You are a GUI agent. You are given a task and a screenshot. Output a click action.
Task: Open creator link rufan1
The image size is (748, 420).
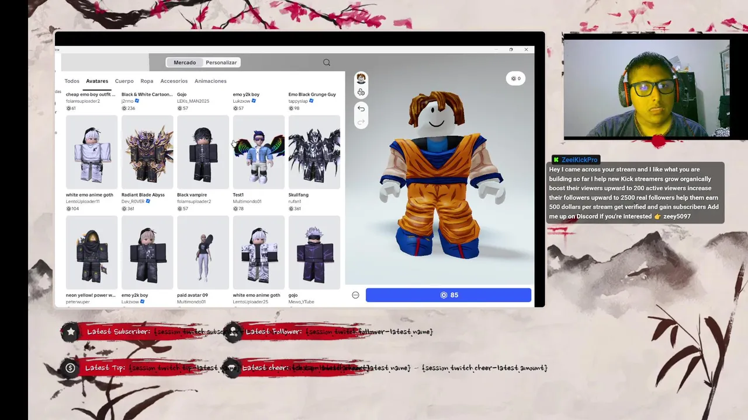point(295,201)
